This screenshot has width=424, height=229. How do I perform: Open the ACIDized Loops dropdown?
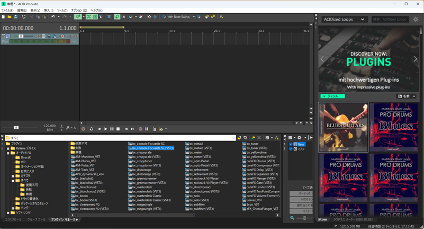point(344,20)
